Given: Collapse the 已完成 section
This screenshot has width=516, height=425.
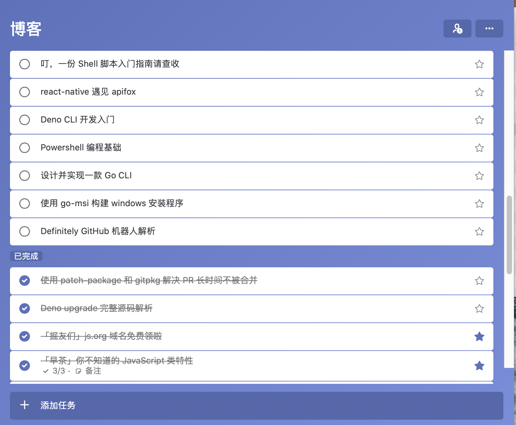Looking at the screenshot, I should tap(26, 256).
